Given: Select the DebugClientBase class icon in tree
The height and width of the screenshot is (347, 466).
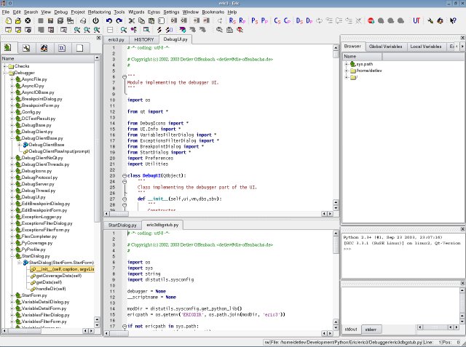Looking at the screenshot, I should tap(25, 145).
